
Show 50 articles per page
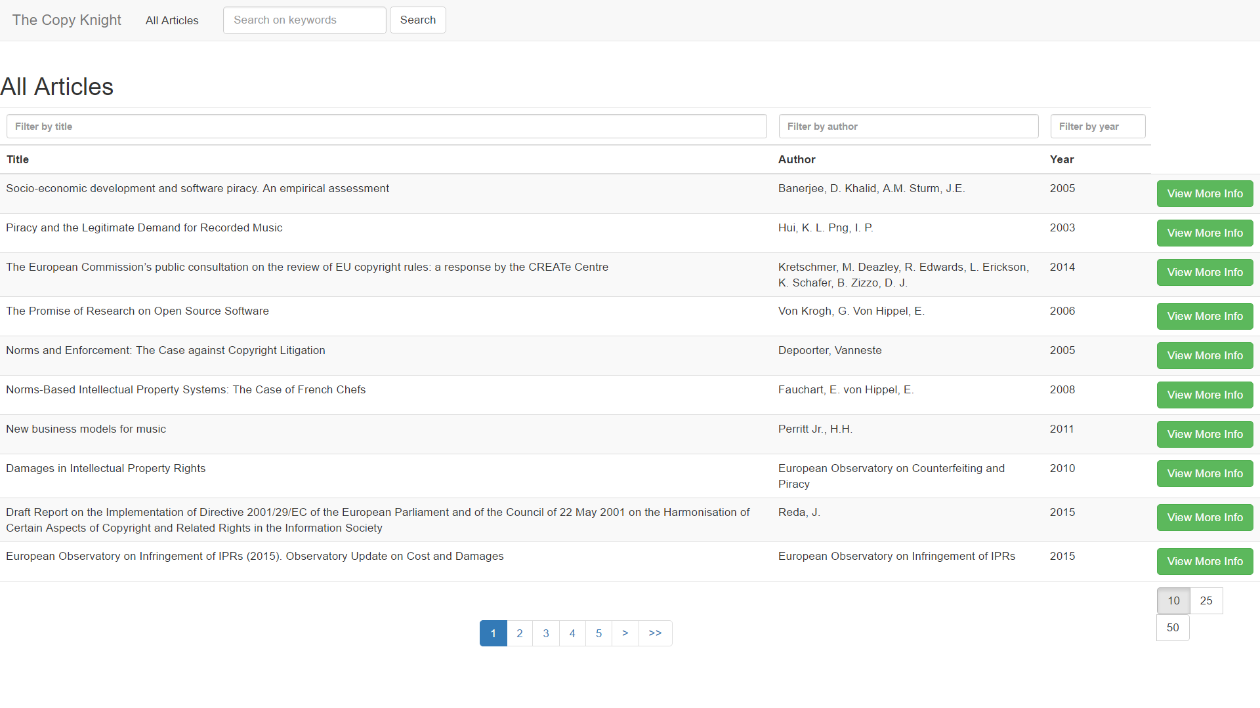pos(1172,627)
